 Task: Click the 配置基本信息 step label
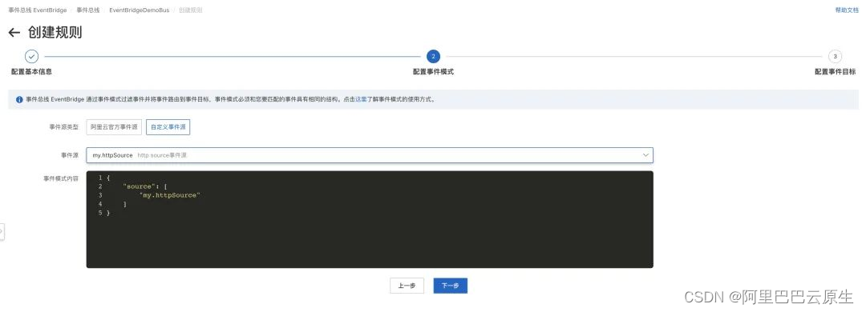tap(31, 72)
